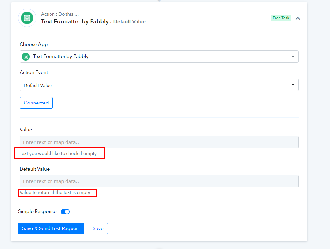Click the Action Event dropdown arrow
Screen dimensions: 330x249
tap(293, 85)
